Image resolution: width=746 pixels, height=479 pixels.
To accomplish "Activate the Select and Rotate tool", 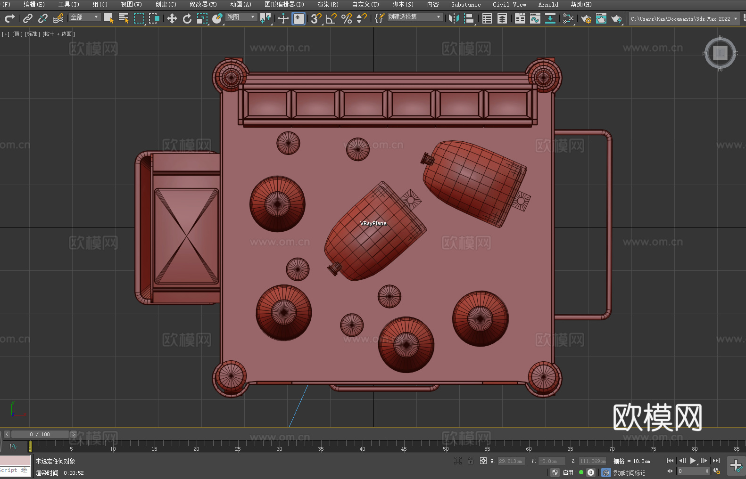I will 187,18.
